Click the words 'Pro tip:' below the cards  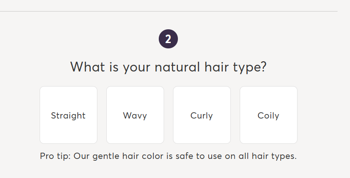pos(55,156)
